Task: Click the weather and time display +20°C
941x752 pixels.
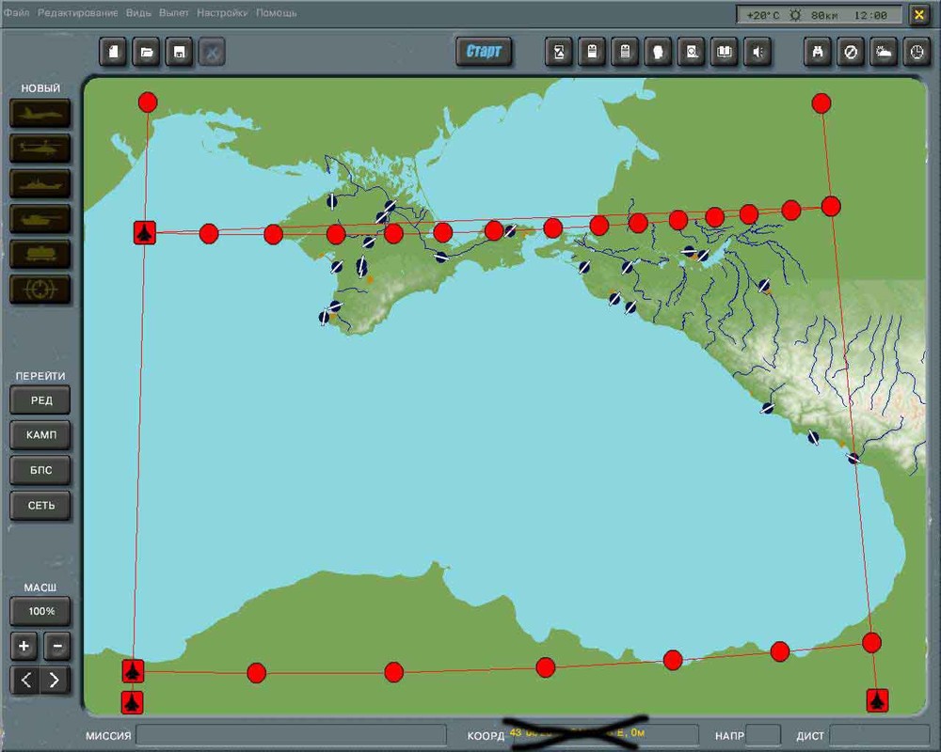Action: click(x=820, y=15)
